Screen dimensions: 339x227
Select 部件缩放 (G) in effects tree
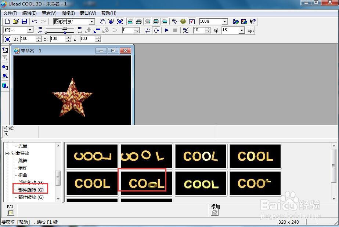pyautogui.click(x=31, y=197)
